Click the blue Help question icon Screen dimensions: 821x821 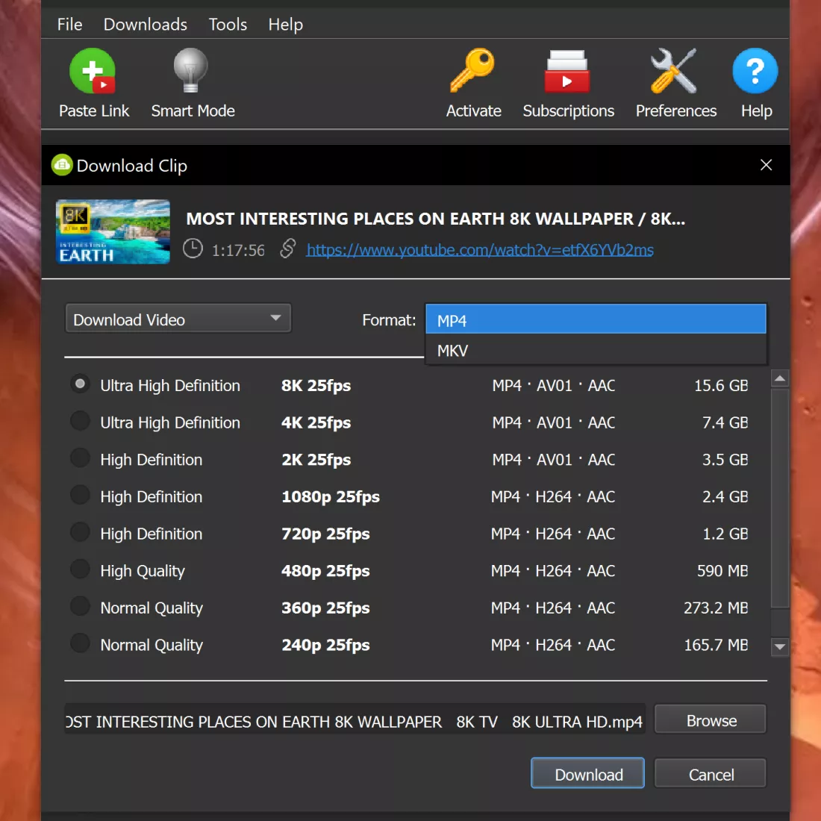pyautogui.click(x=755, y=72)
